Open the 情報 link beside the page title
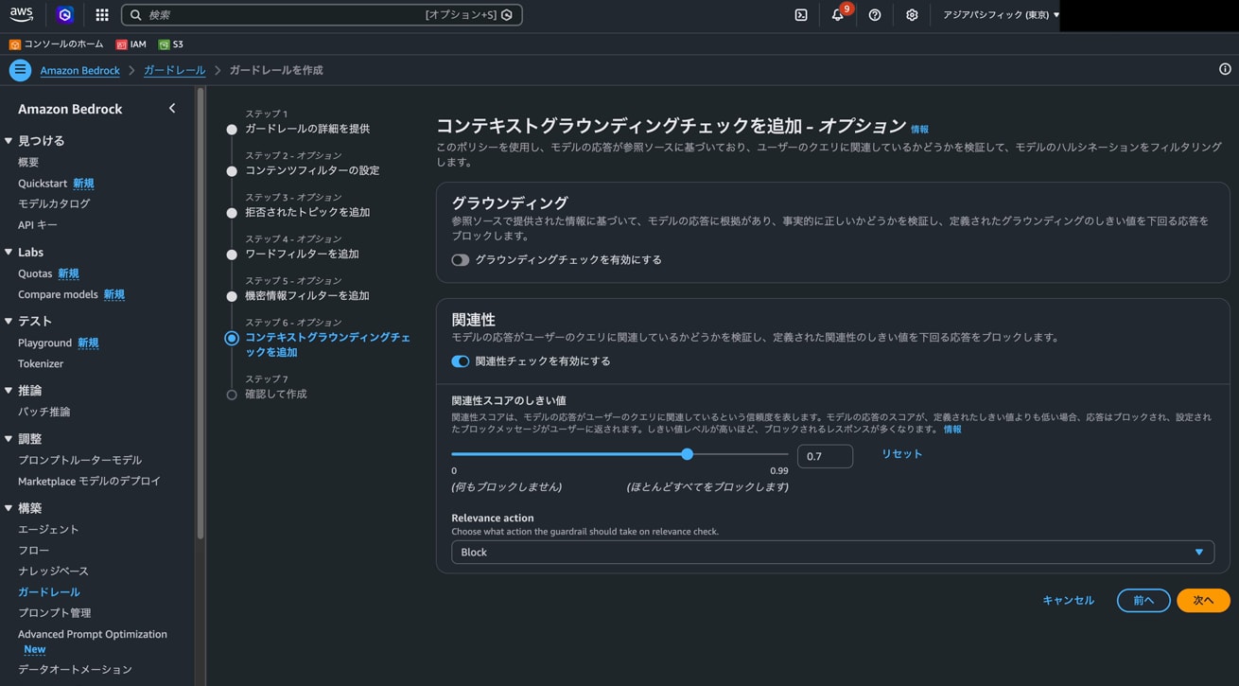This screenshot has height=686, width=1239. 919,130
